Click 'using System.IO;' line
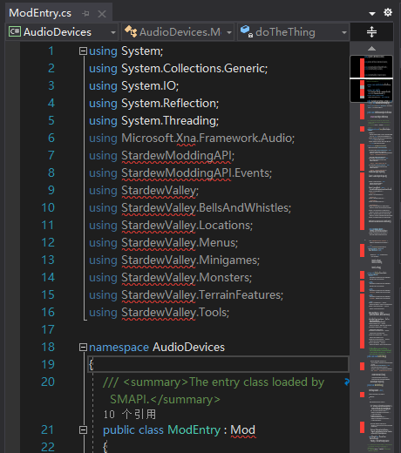Screen dimensions: 401x453 (x=133, y=86)
